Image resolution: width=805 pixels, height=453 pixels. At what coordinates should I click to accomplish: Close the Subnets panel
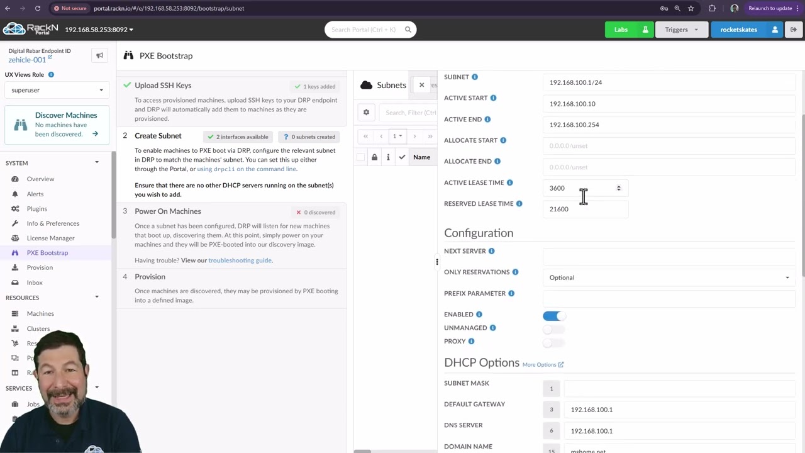pyautogui.click(x=421, y=85)
